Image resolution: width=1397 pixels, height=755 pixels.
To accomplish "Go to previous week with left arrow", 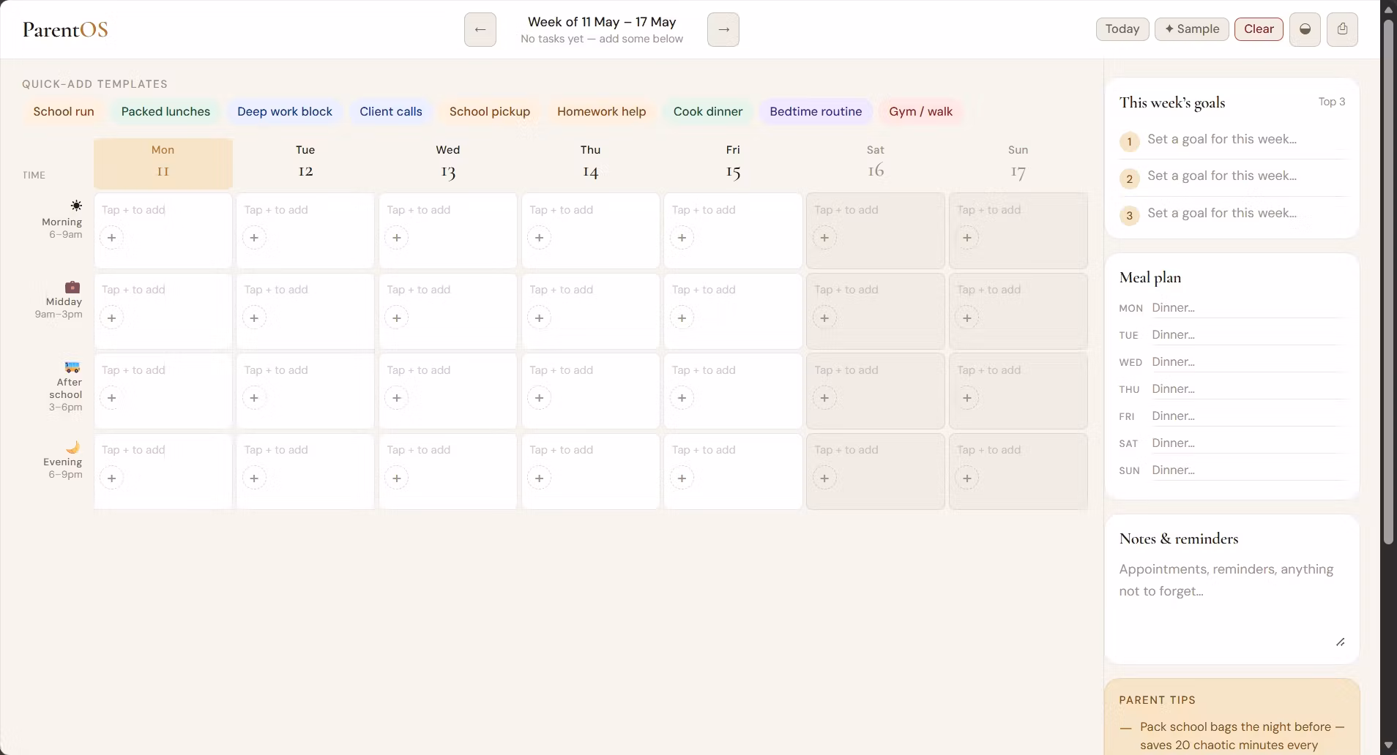I will (x=480, y=29).
